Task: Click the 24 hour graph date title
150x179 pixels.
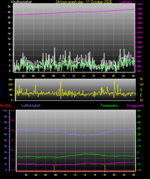Action: click(84, 2)
